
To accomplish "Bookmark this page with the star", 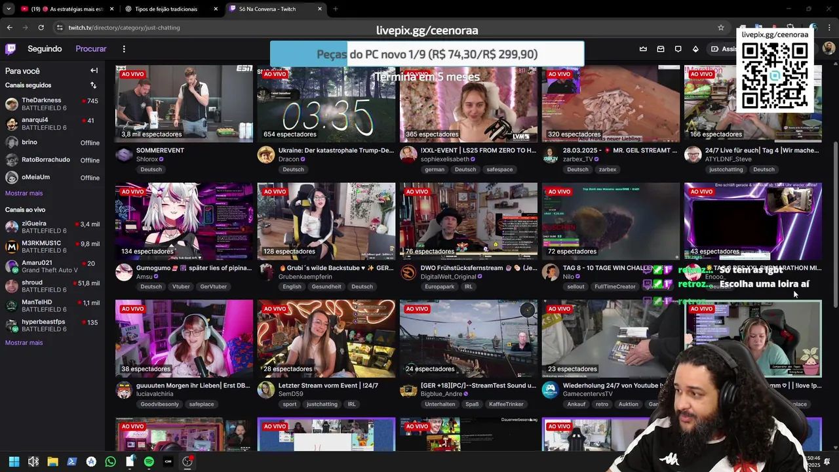I will (721, 28).
